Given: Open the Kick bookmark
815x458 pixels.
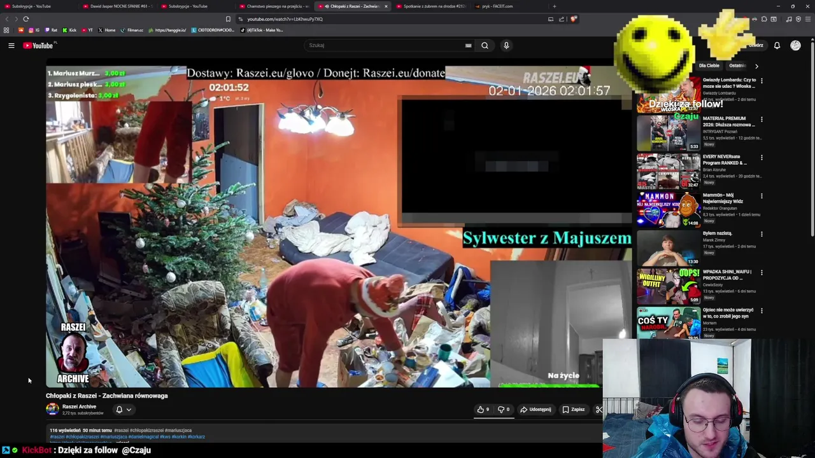Looking at the screenshot, I should pos(69,30).
